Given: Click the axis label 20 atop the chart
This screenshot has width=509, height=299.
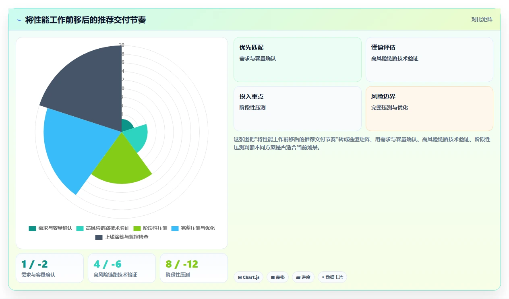Looking at the screenshot, I should 122,45.
